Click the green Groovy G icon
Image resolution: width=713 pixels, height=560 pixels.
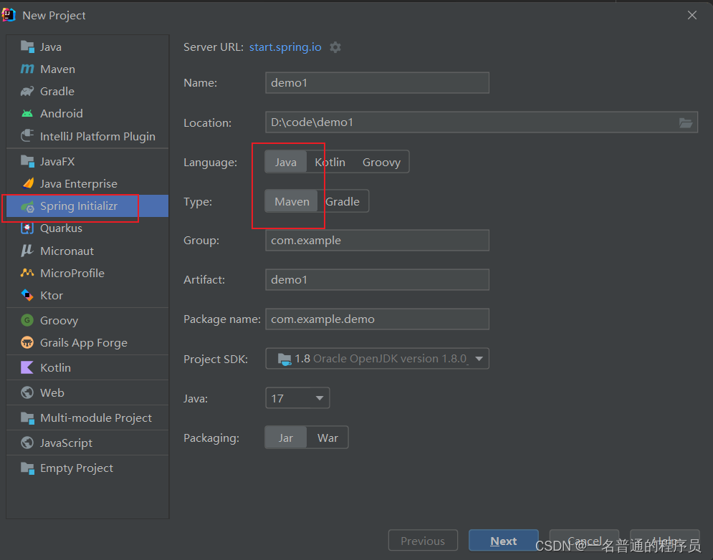(27, 320)
